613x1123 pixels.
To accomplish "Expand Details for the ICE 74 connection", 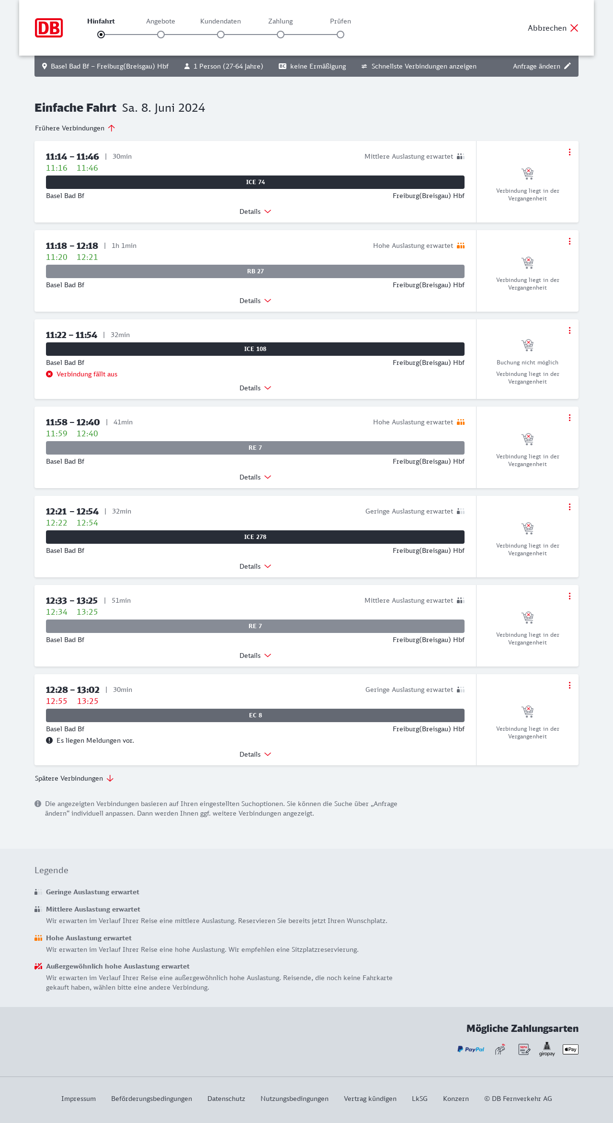I will 255,211.
